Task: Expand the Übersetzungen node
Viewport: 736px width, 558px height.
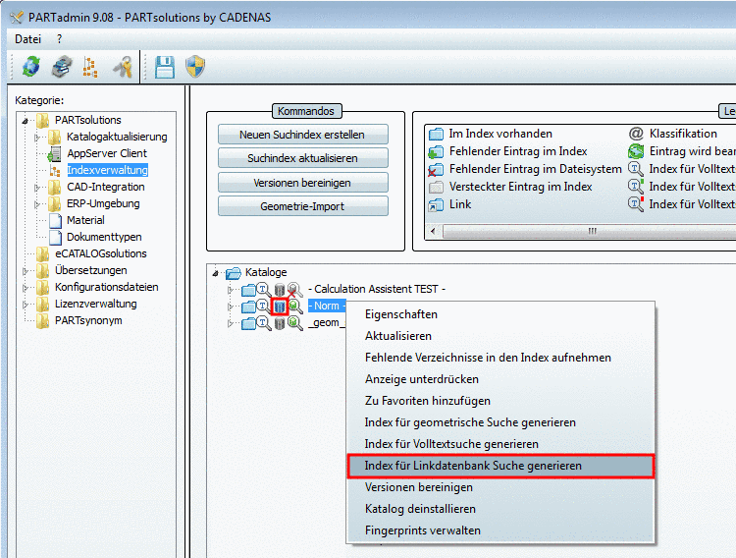Action: pos(26,271)
